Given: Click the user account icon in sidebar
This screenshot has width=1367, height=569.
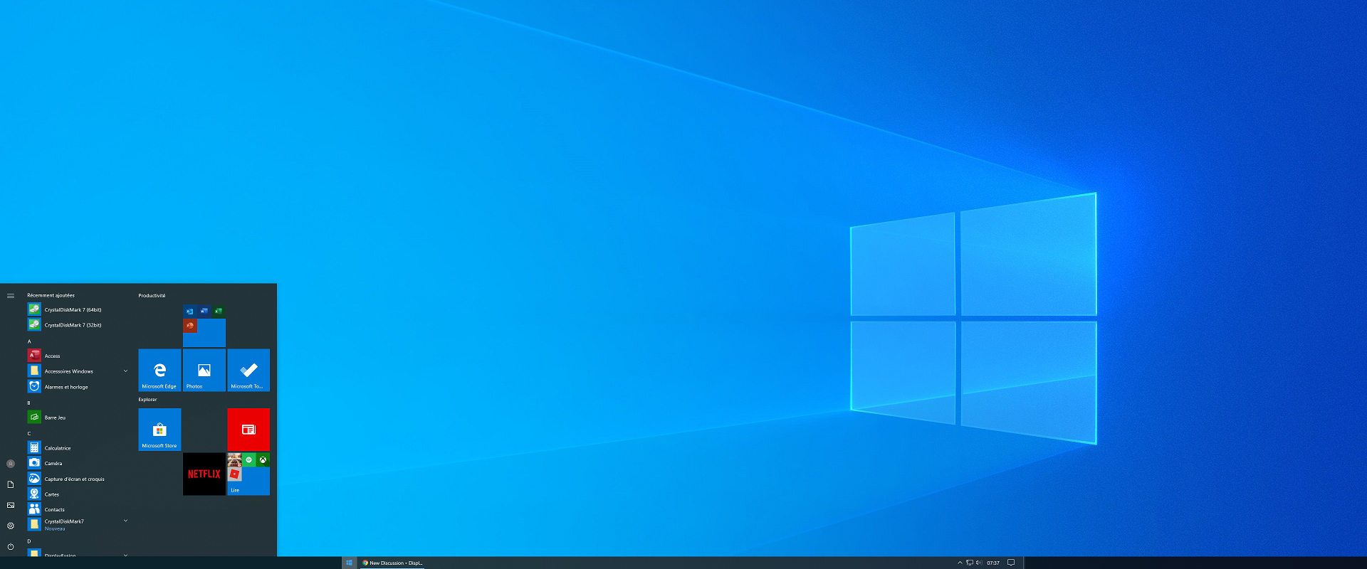Looking at the screenshot, I should point(11,464).
